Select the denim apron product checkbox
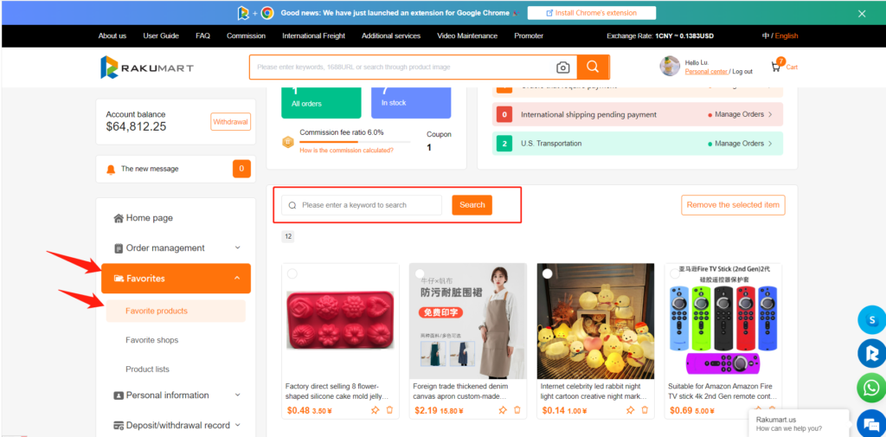 (x=420, y=273)
